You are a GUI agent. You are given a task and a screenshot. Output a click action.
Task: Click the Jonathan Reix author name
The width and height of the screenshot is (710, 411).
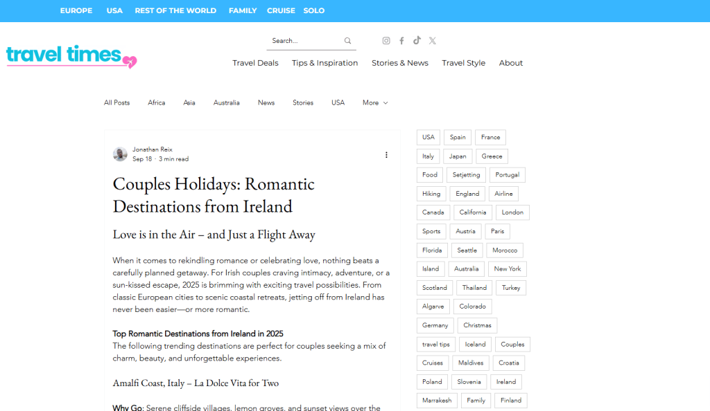tap(153, 149)
